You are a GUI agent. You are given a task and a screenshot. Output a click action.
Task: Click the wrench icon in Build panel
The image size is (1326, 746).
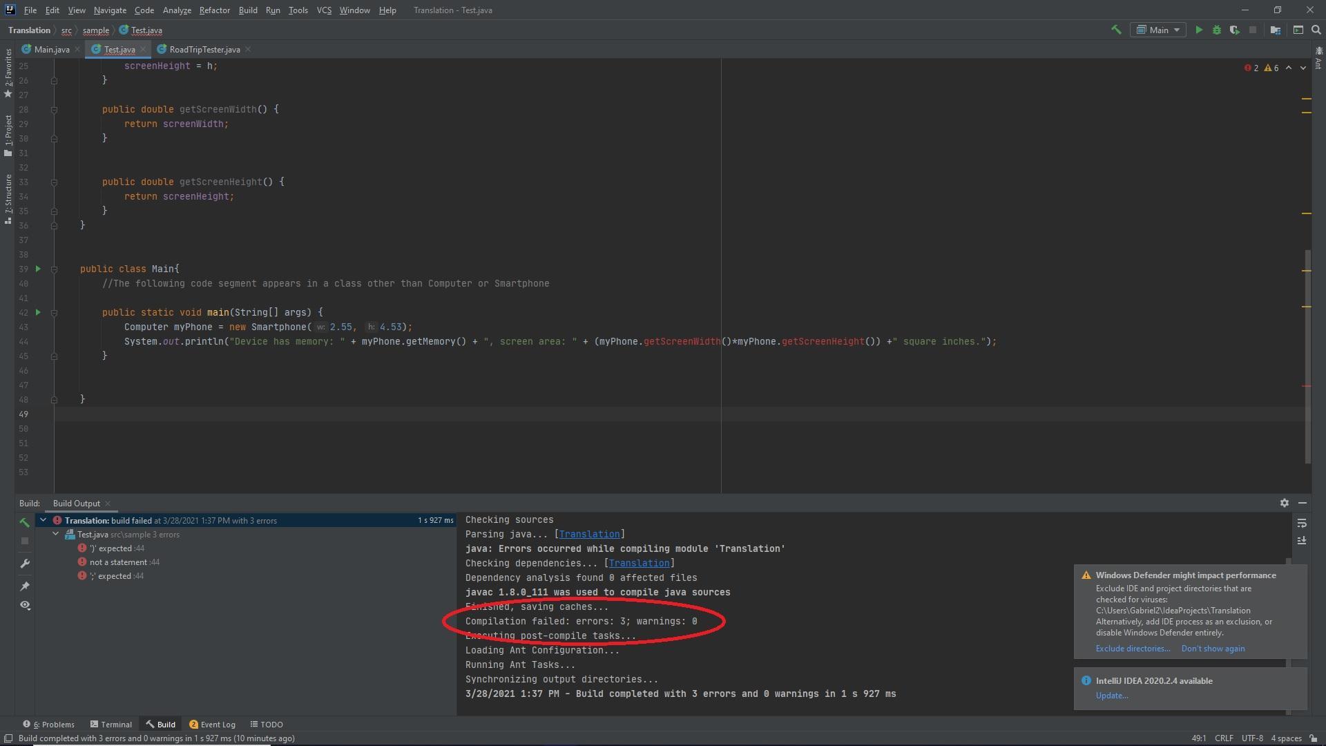pyautogui.click(x=25, y=564)
